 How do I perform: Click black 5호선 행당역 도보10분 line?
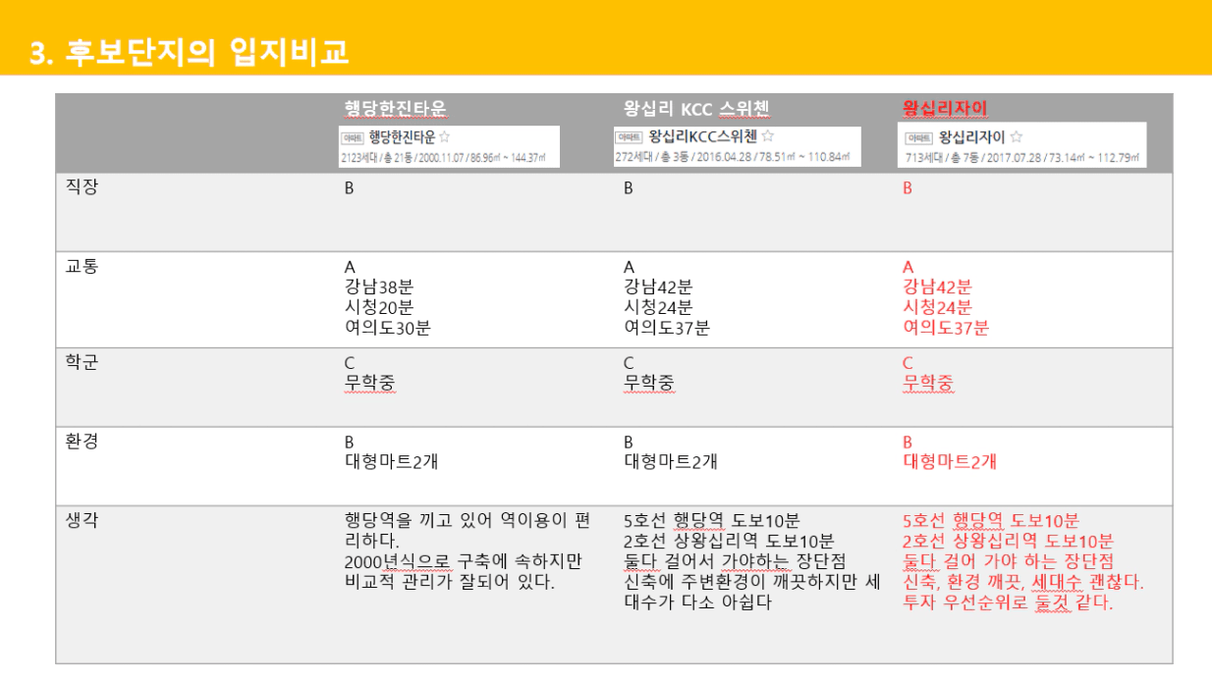pyautogui.click(x=711, y=521)
